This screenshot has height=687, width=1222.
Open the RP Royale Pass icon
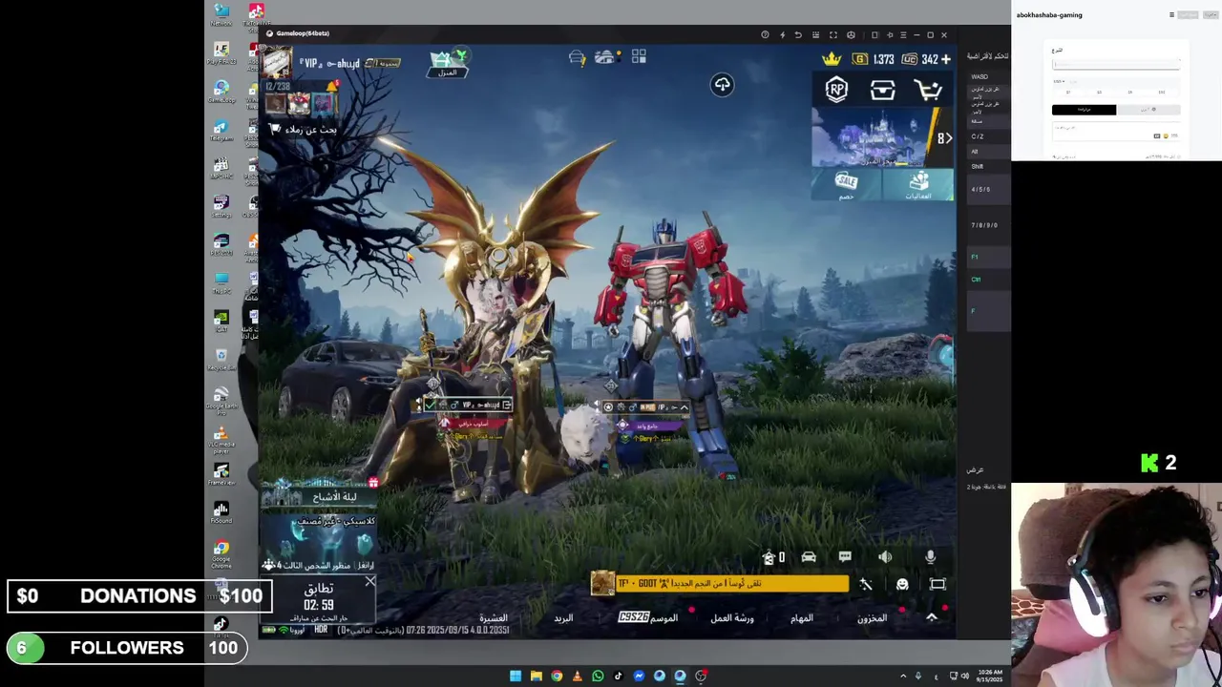tap(836, 90)
